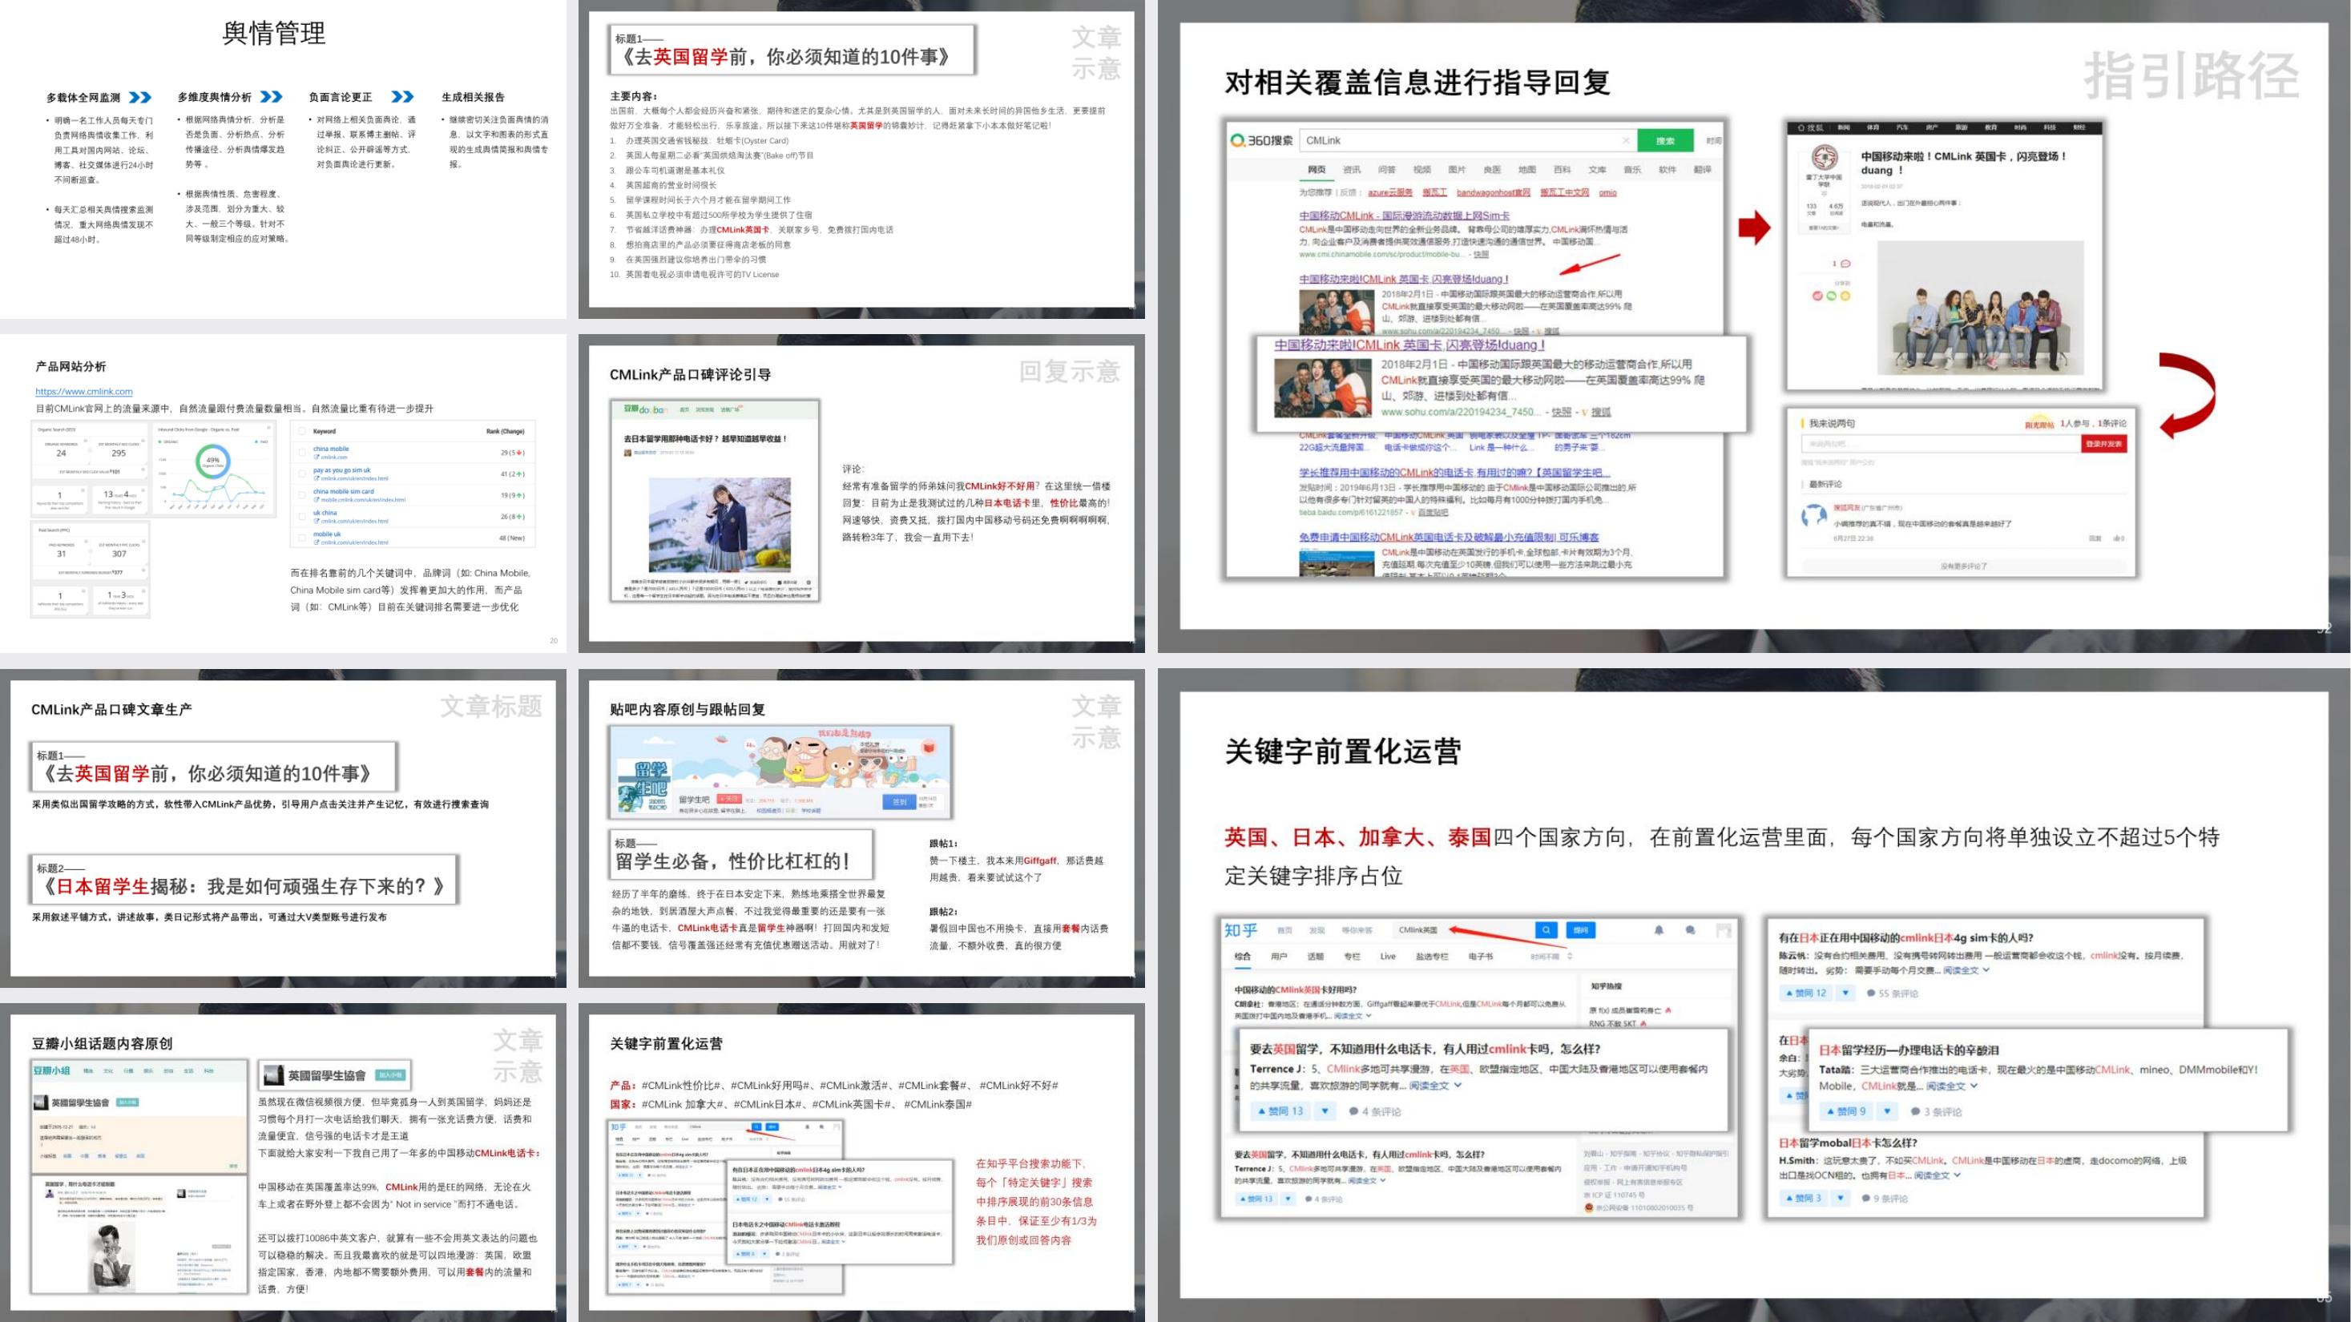Click the 豆瓣小组 logo in Douban slide
The width and height of the screenshot is (2351, 1322).
tap(52, 1070)
